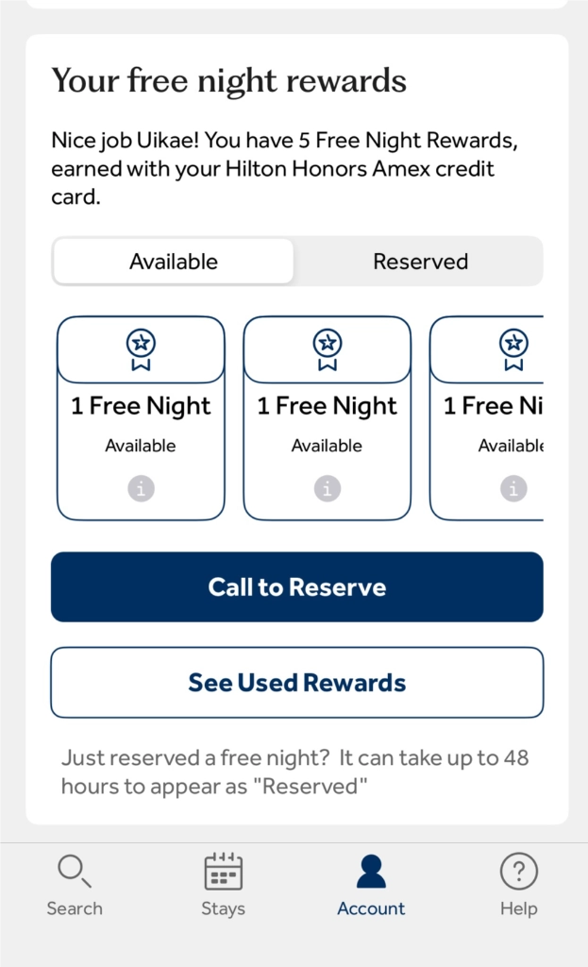The width and height of the screenshot is (588, 967).
Task: Tap the Search tab label
Action: 75,908
